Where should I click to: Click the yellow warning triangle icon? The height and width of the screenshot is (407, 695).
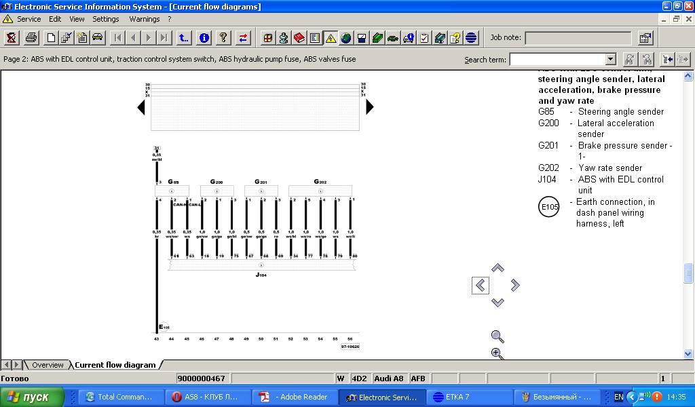click(331, 38)
